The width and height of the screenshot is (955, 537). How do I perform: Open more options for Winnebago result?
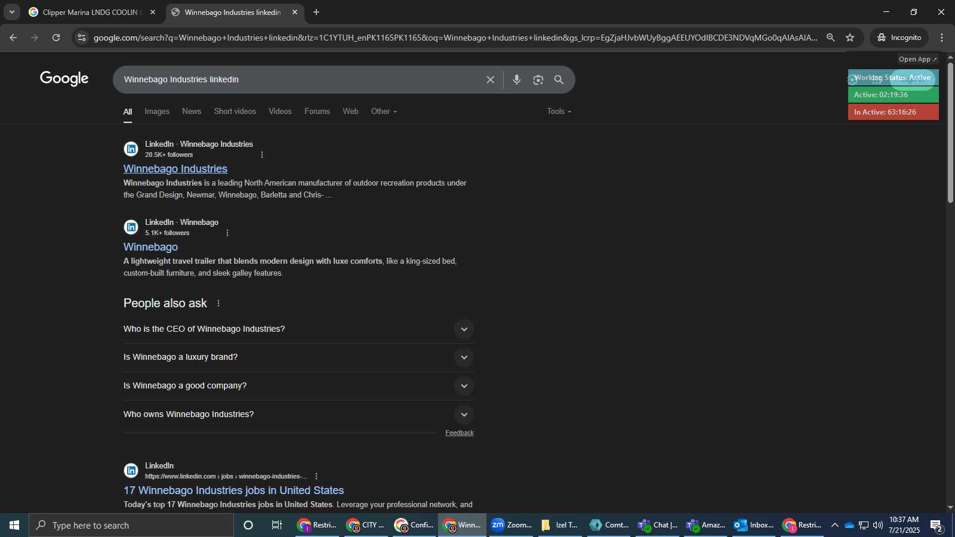(227, 233)
